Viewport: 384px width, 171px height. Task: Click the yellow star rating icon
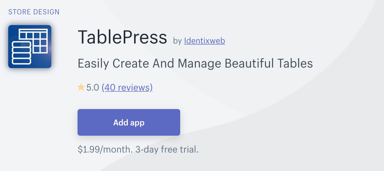click(x=81, y=88)
